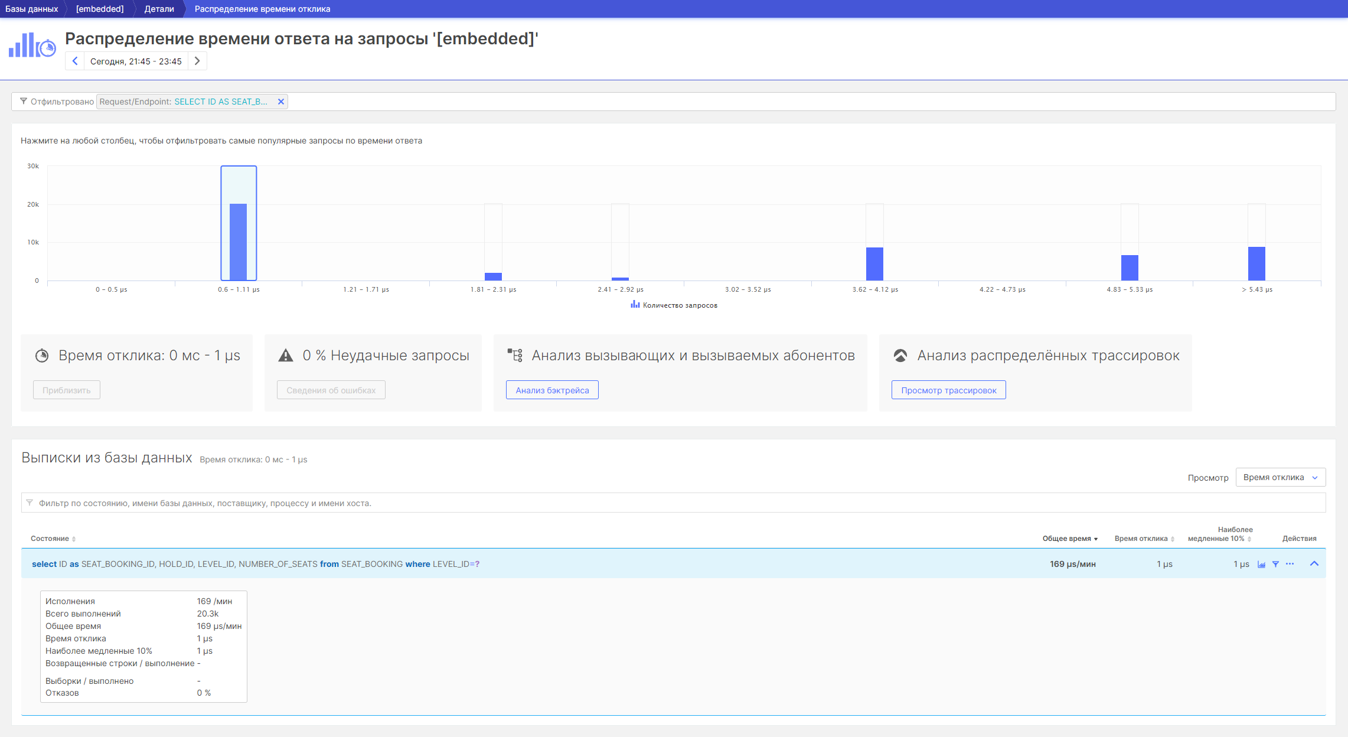
Task: Open the three-dots more actions menu
Action: 1290,564
